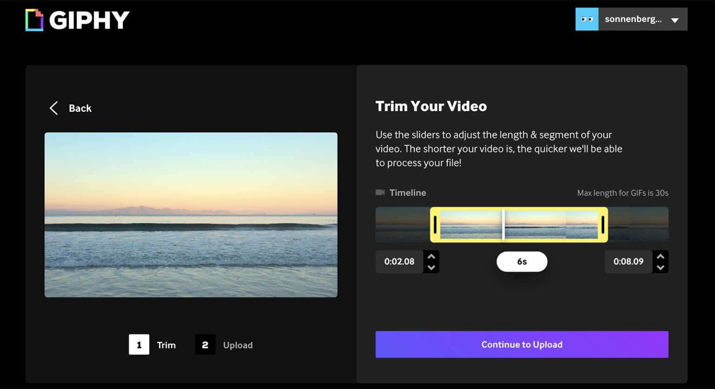Click the 6s duration pill
715x389 pixels.
coord(522,262)
